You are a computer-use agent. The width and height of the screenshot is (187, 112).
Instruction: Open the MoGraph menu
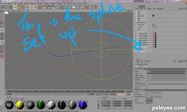[60, 3]
